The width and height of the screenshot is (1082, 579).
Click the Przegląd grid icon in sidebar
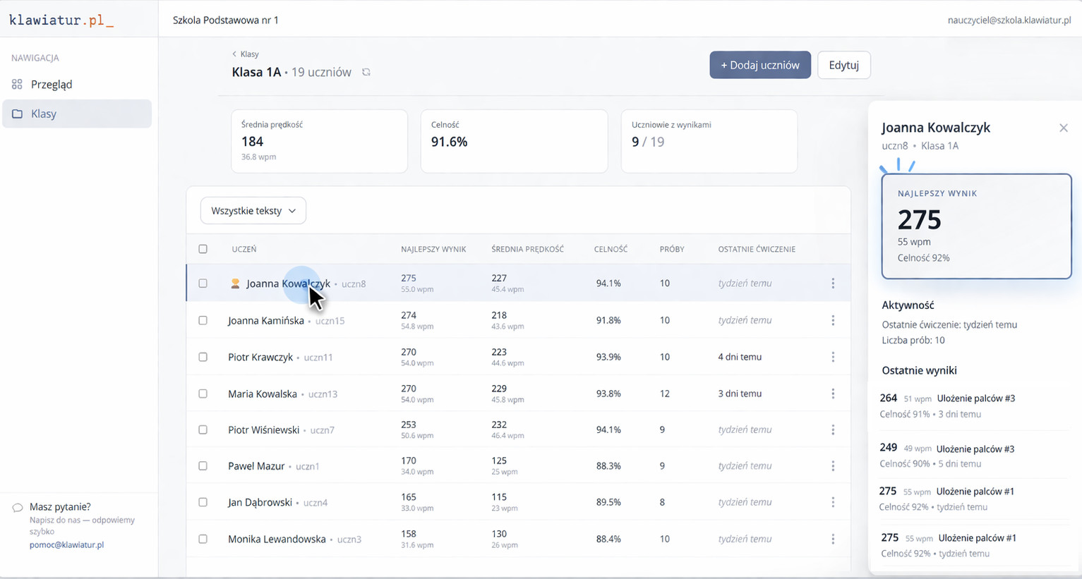[x=17, y=85]
